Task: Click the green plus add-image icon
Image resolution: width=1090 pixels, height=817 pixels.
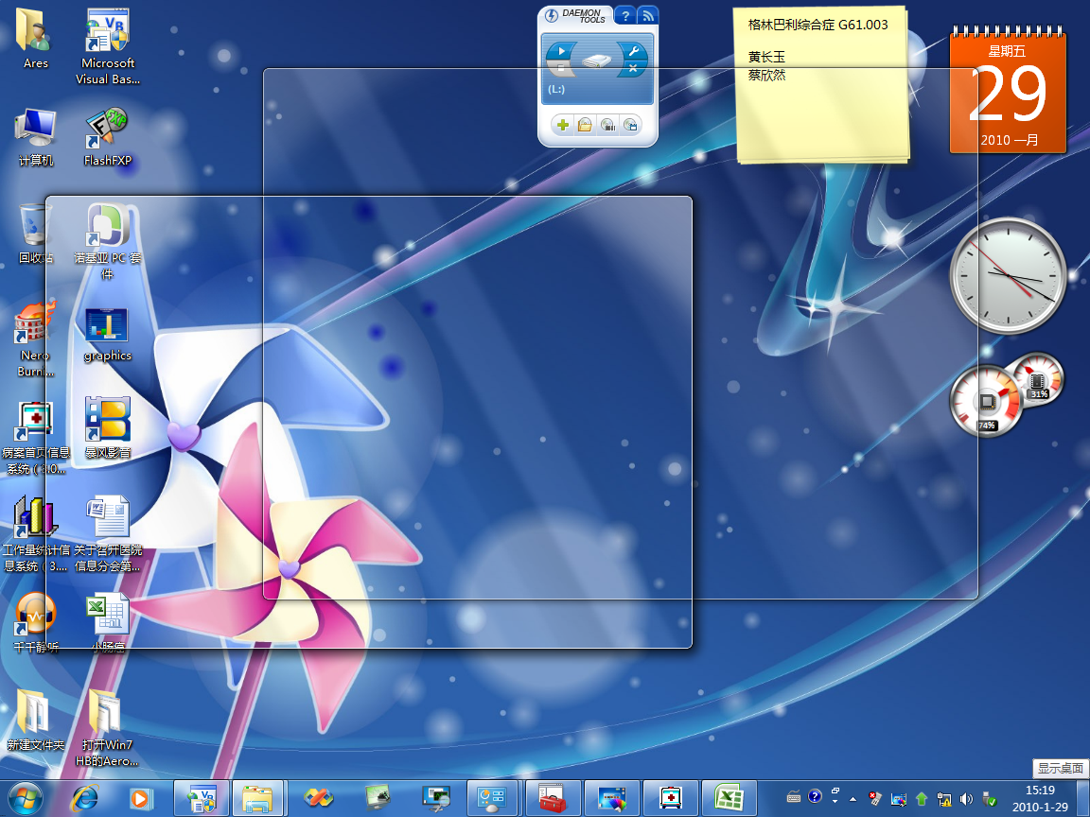Action: coord(562,125)
